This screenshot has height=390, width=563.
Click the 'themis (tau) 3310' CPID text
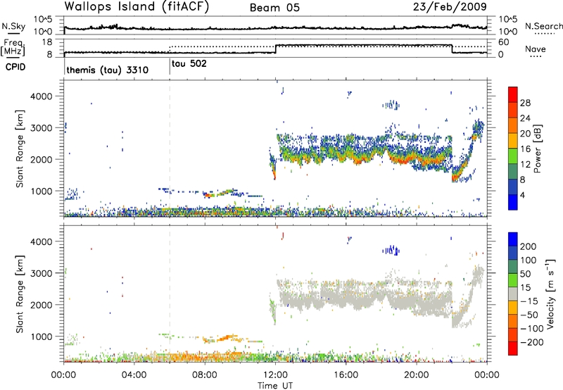[x=108, y=70]
